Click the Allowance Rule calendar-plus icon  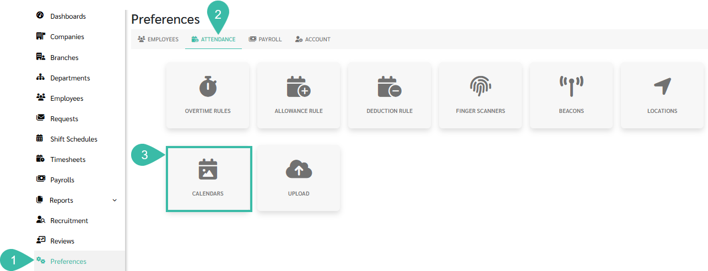pyautogui.click(x=299, y=86)
